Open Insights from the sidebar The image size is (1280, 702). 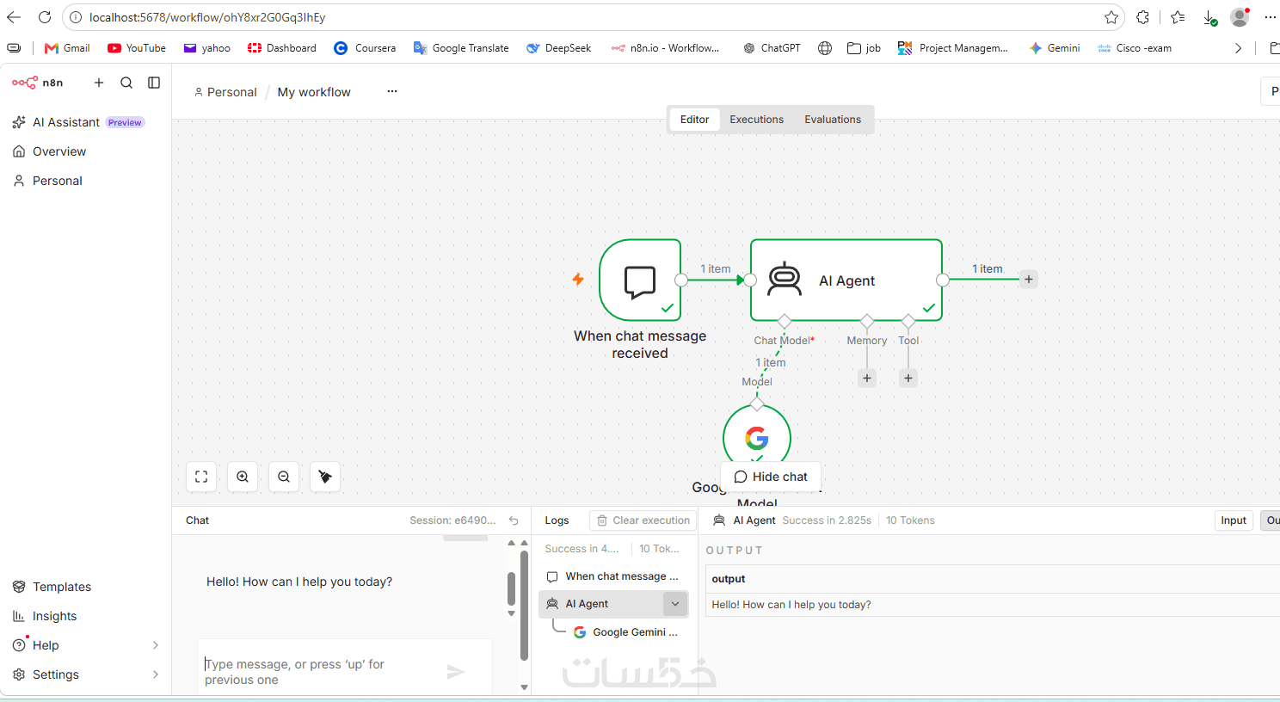click(x=55, y=616)
